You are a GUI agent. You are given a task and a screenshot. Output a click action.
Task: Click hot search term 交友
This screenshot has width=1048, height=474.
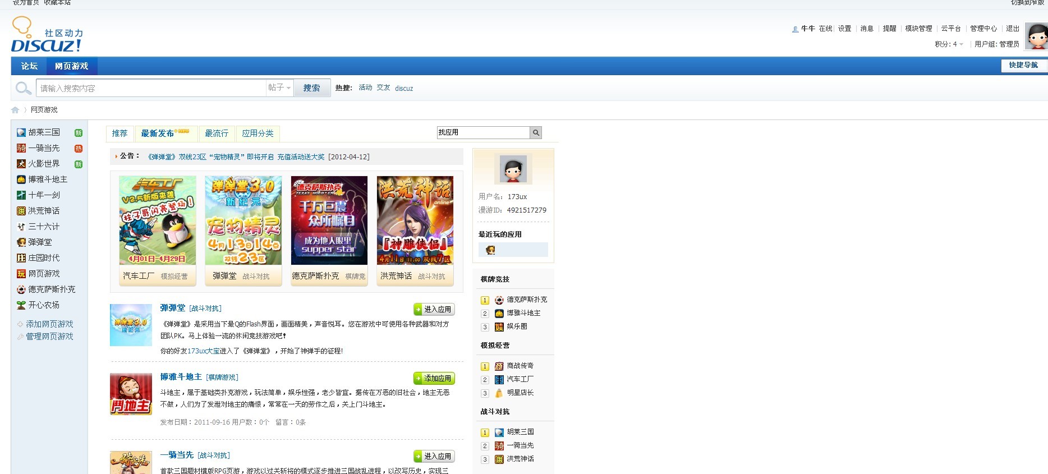(383, 88)
